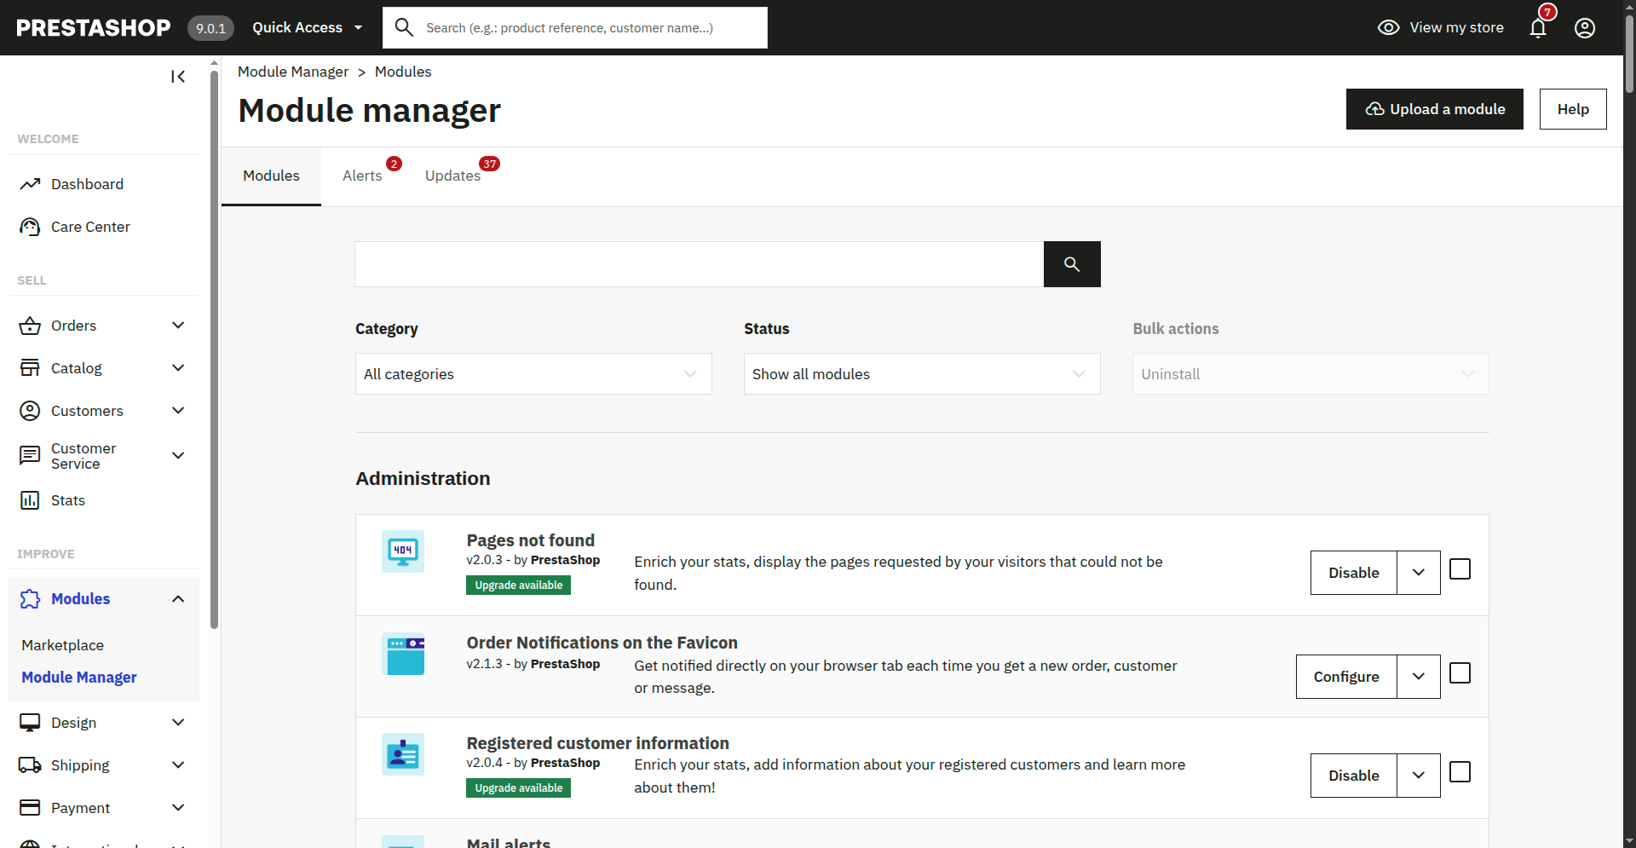Open dropdown arrow beside Pages not found Disable
Image resolution: width=1636 pixels, height=848 pixels.
(1419, 573)
